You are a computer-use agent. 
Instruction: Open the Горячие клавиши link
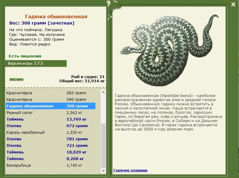coord(130,170)
